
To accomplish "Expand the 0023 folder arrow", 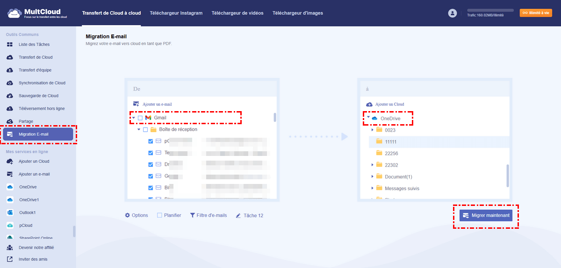I will point(373,130).
